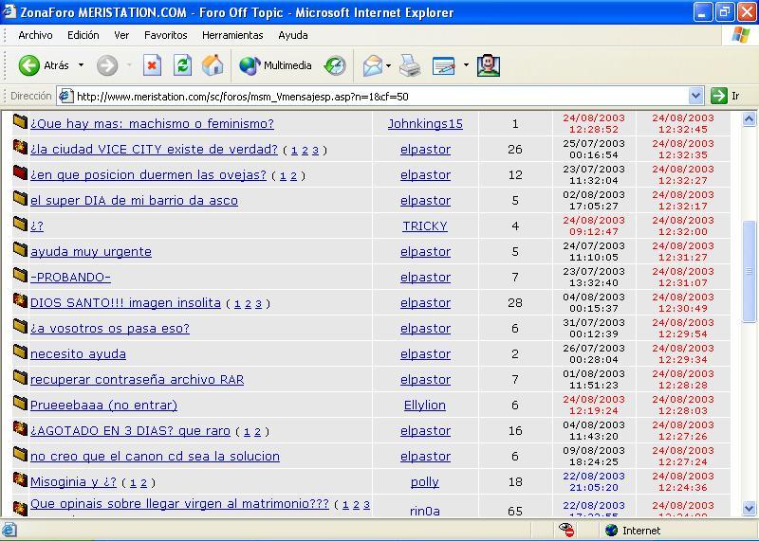
Task: Open the Atrás history dropdown arrow
Action: point(81,64)
